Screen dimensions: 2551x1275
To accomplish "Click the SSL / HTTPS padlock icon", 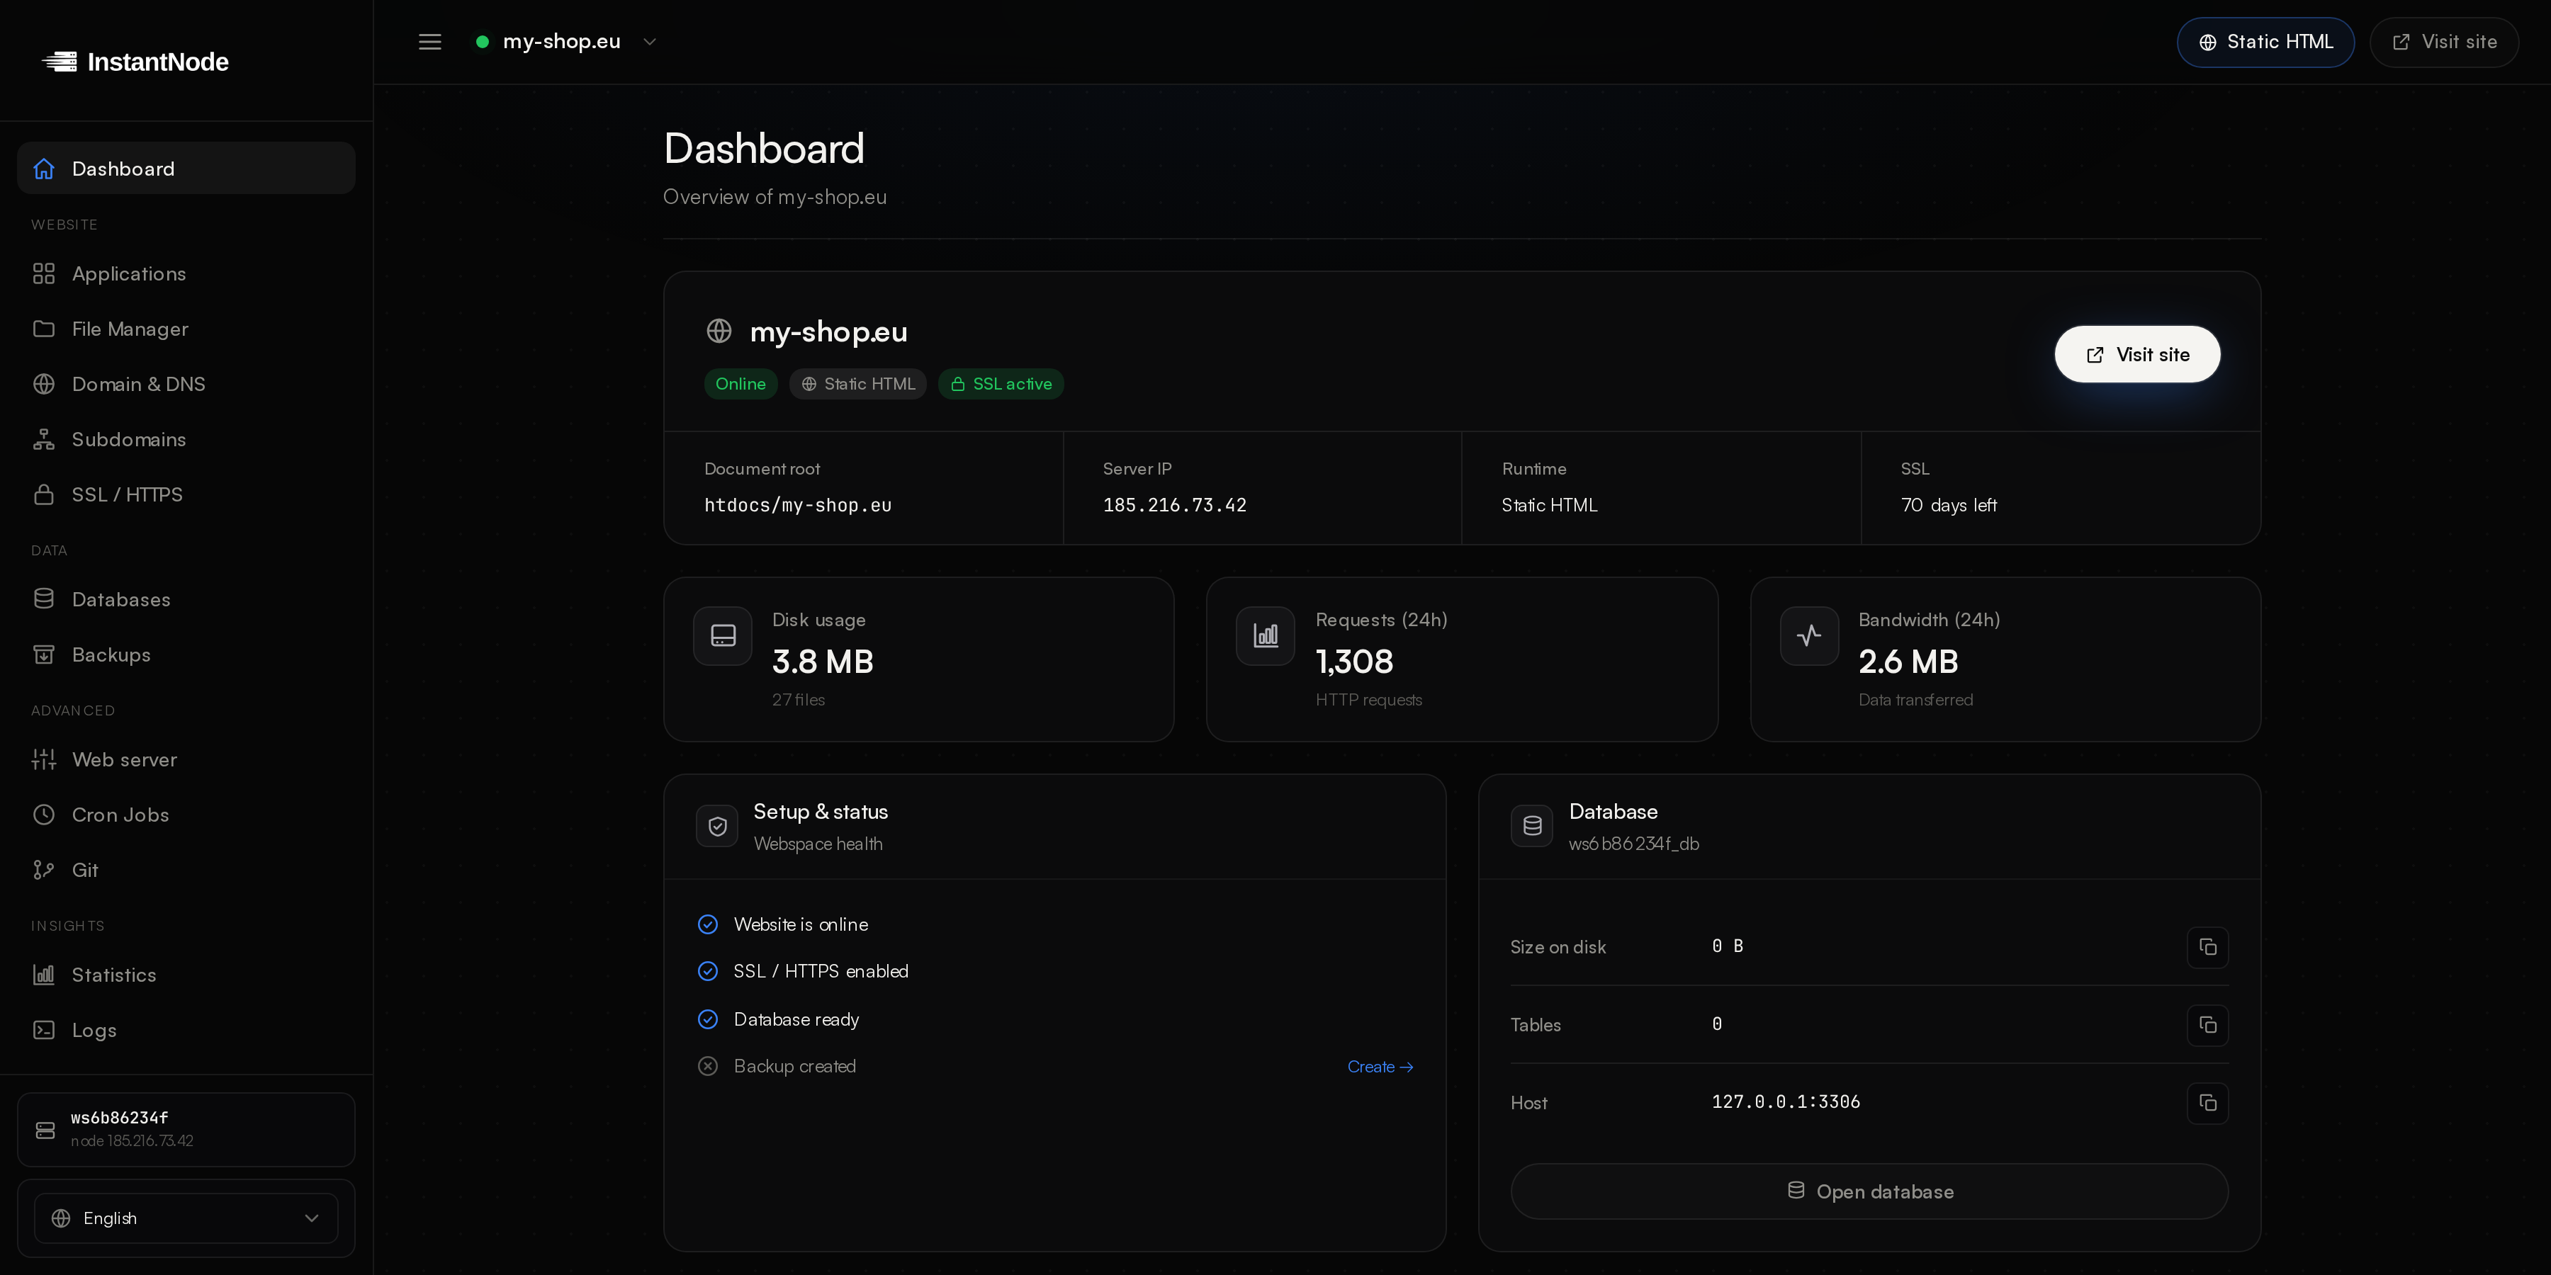I will (43, 494).
